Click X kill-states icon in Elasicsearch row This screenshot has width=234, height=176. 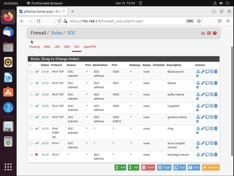tap(198, 76)
